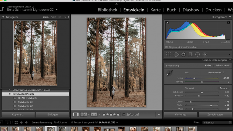Click the Temp. slider handle
Image resolution: width=233 pixels, height=131 pixels.
click(194, 78)
